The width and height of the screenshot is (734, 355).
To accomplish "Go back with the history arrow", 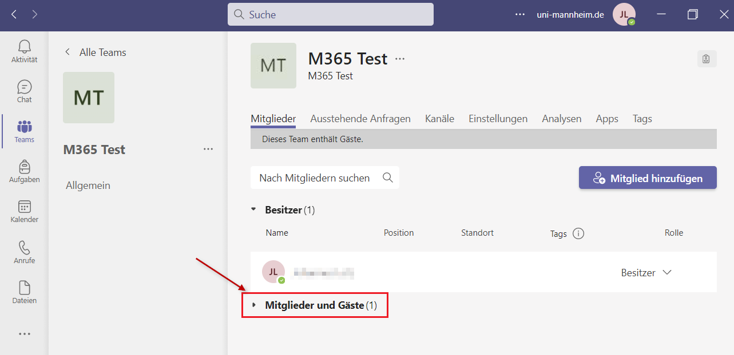I will pyautogui.click(x=14, y=14).
